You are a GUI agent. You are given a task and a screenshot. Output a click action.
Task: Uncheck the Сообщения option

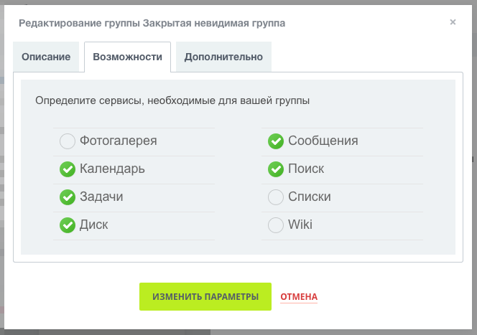tap(276, 141)
